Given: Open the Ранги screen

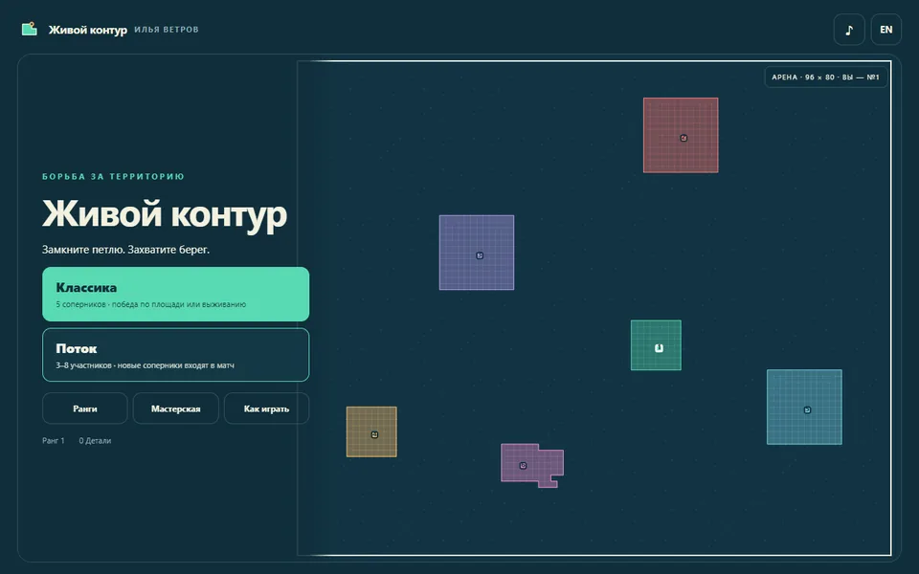Looking at the screenshot, I should pyautogui.click(x=85, y=408).
